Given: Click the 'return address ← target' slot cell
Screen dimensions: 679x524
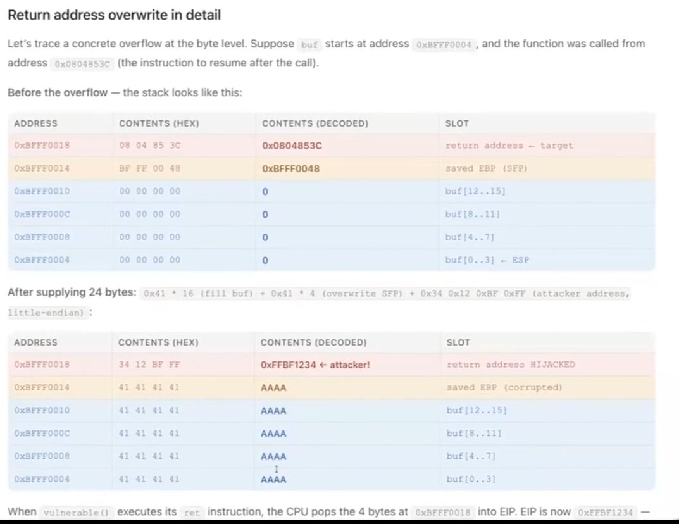Looking at the screenshot, I should [x=509, y=146].
